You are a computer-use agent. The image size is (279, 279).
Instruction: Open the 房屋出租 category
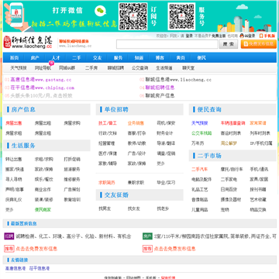coord(43,123)
